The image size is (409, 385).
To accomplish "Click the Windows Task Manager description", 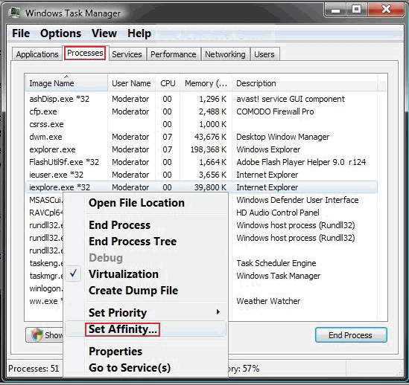I will click(x=279, y=276).
